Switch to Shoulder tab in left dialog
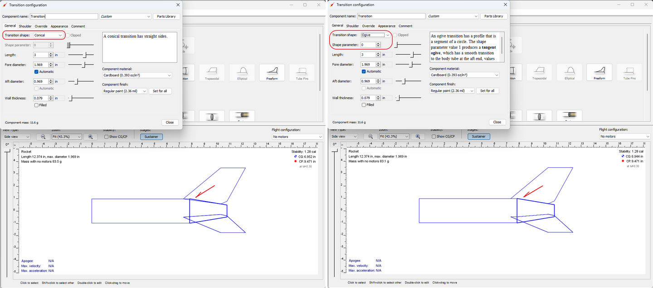 [25, 26]
